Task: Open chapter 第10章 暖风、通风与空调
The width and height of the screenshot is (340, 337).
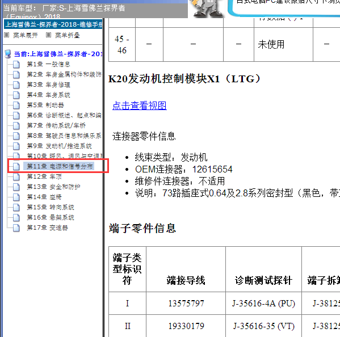Action: 64,156
